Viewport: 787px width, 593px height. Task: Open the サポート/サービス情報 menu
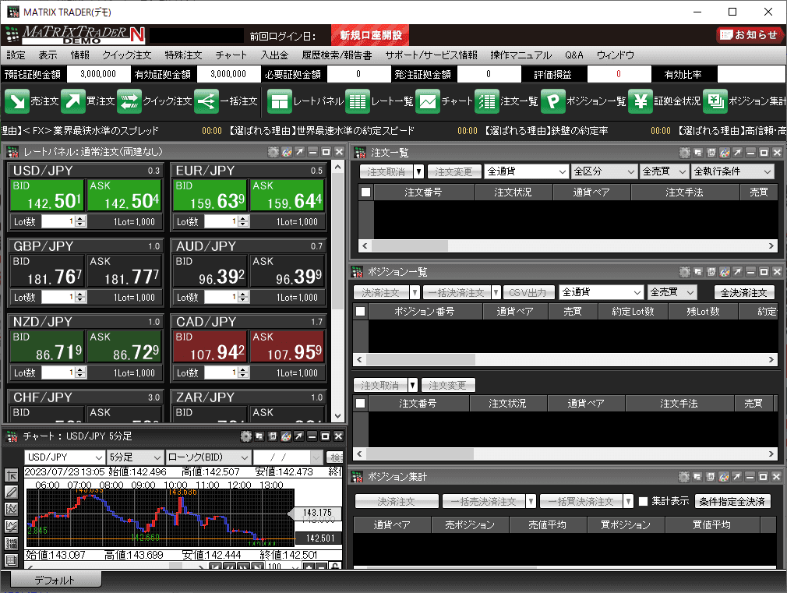(431, 55)
